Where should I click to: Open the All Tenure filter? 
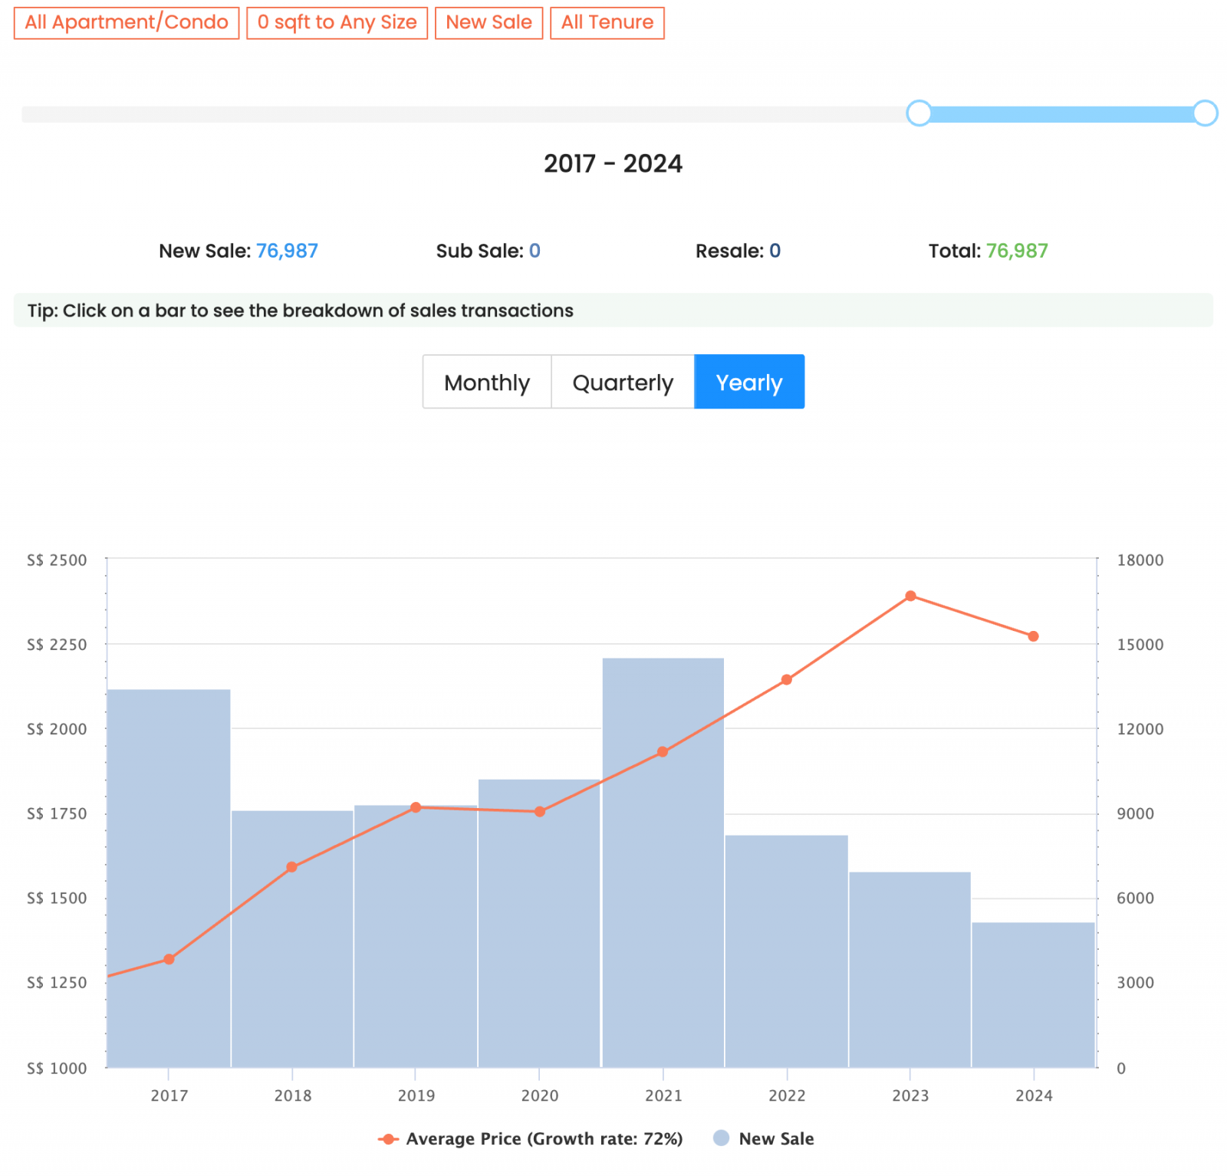[607, 22]
